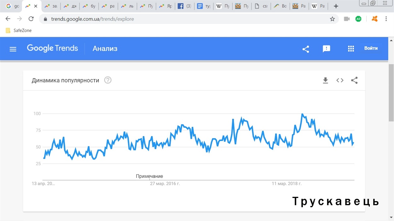The width and height of the screenshot is (394, 221).
Task: Reload the current page
Action: [x=31, y=19]
